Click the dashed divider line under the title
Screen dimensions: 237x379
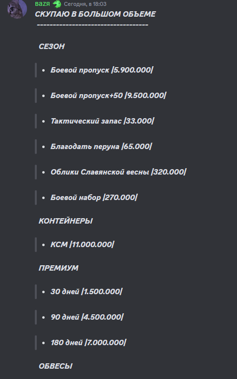pos(93,25)
